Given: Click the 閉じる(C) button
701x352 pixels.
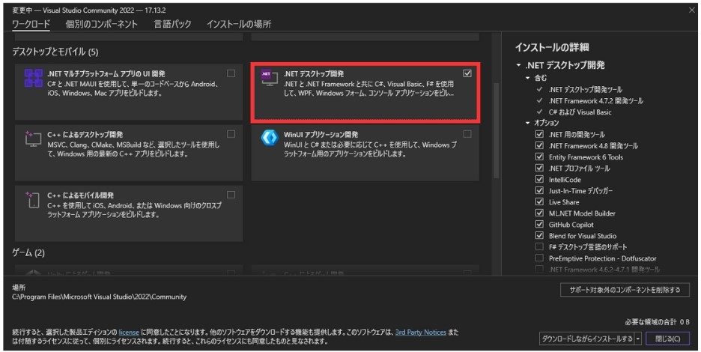Looking at the screenshot, I should coord(667,339).
